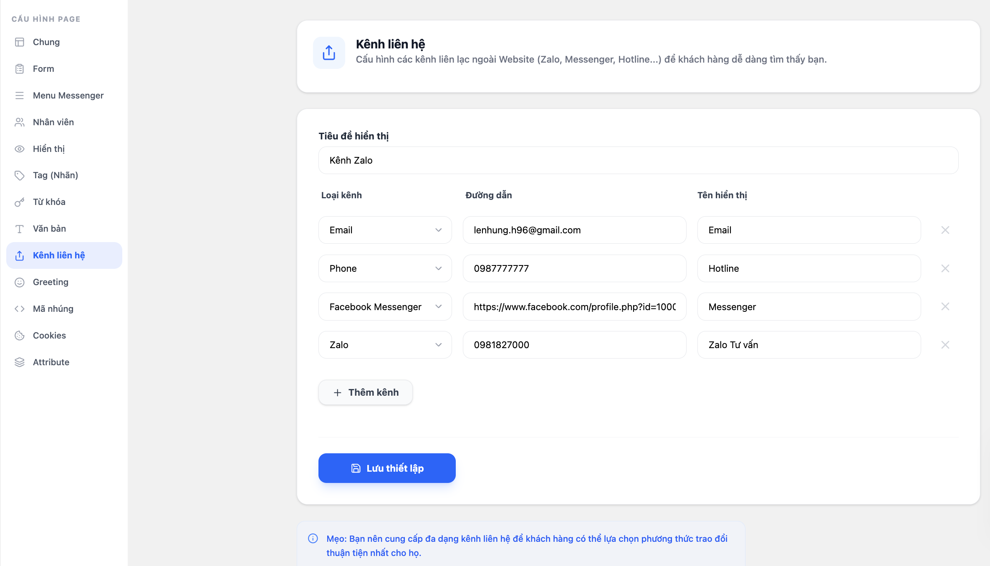Remove the Facebook Messenger channel row
Viewport: 990px width, 566px height.
(x=945, y=306)
